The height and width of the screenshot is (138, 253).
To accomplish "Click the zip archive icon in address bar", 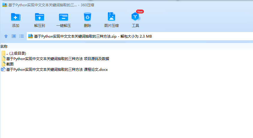I will 31,36.
